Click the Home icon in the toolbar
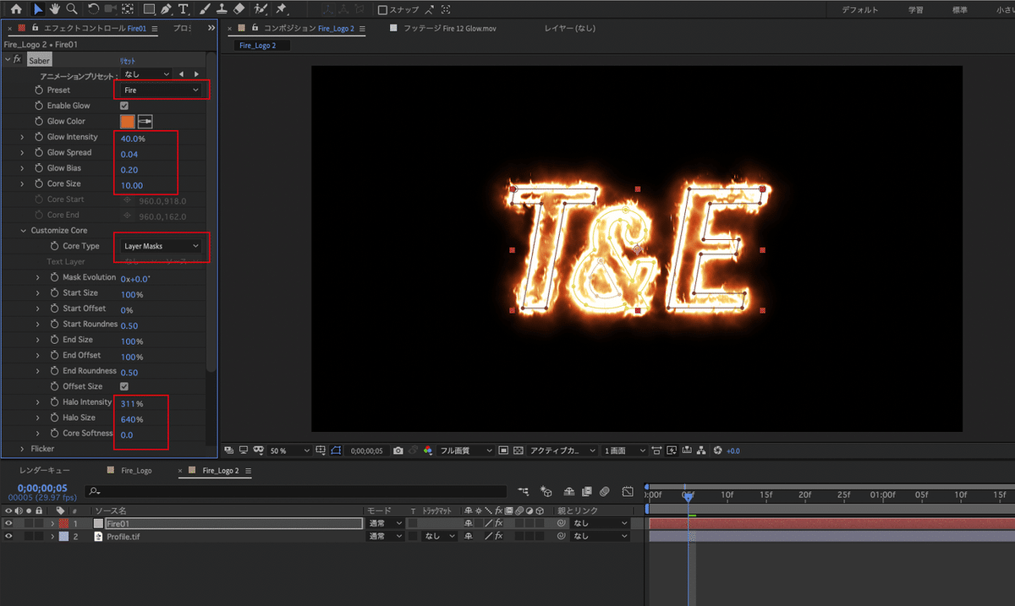The width and height of the screenshot is (1015, 606). click(x=16, y=9)
